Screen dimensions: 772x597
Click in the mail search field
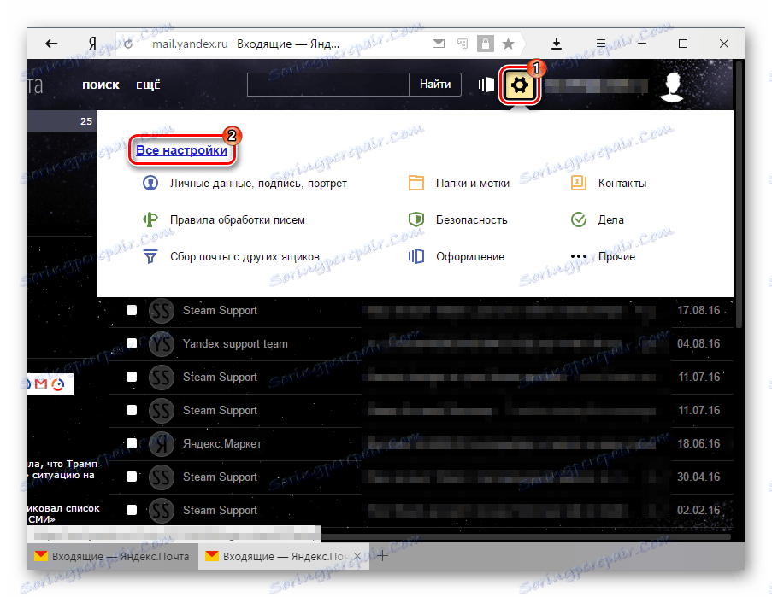tap(328, 85)
